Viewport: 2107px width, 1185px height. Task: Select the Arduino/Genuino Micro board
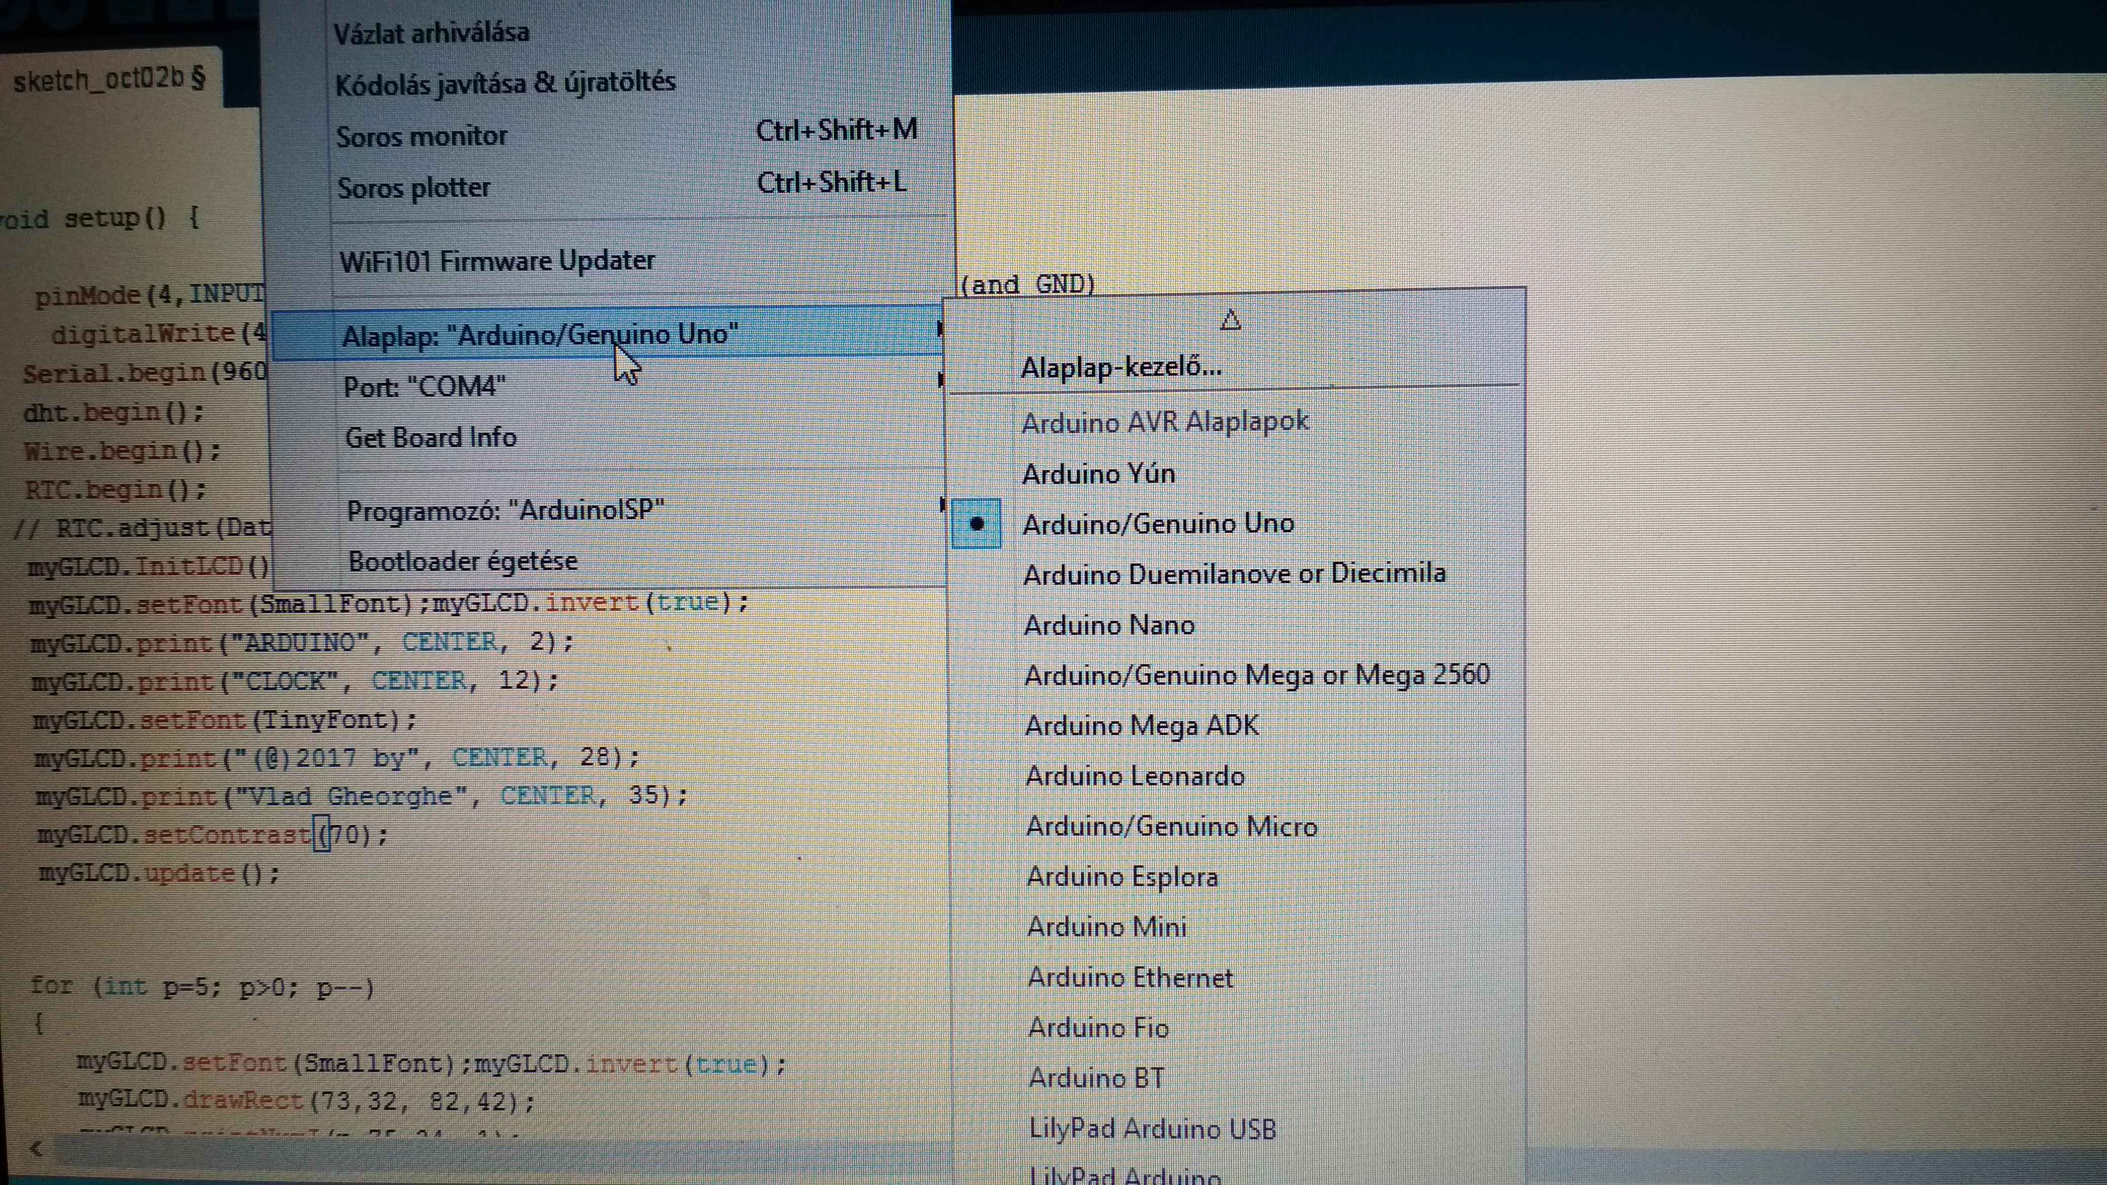pos(1172,826)
